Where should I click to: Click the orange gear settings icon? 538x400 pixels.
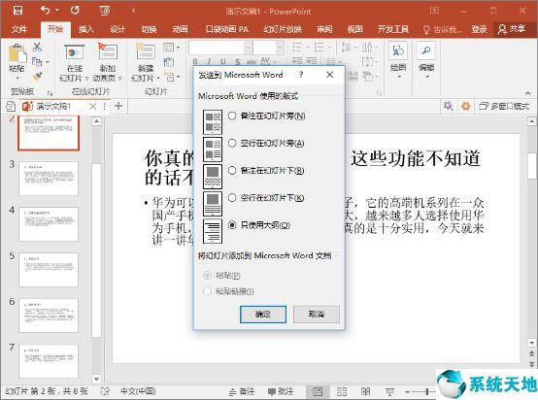click(x=465, y=106)
